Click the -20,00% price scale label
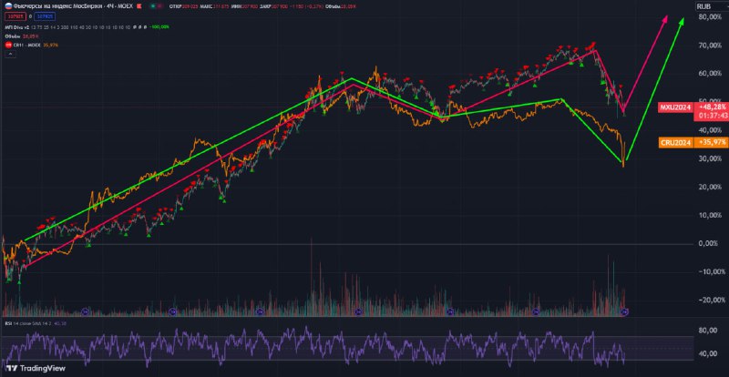This screenshot has width=729, height=377. tap(711, 301)
